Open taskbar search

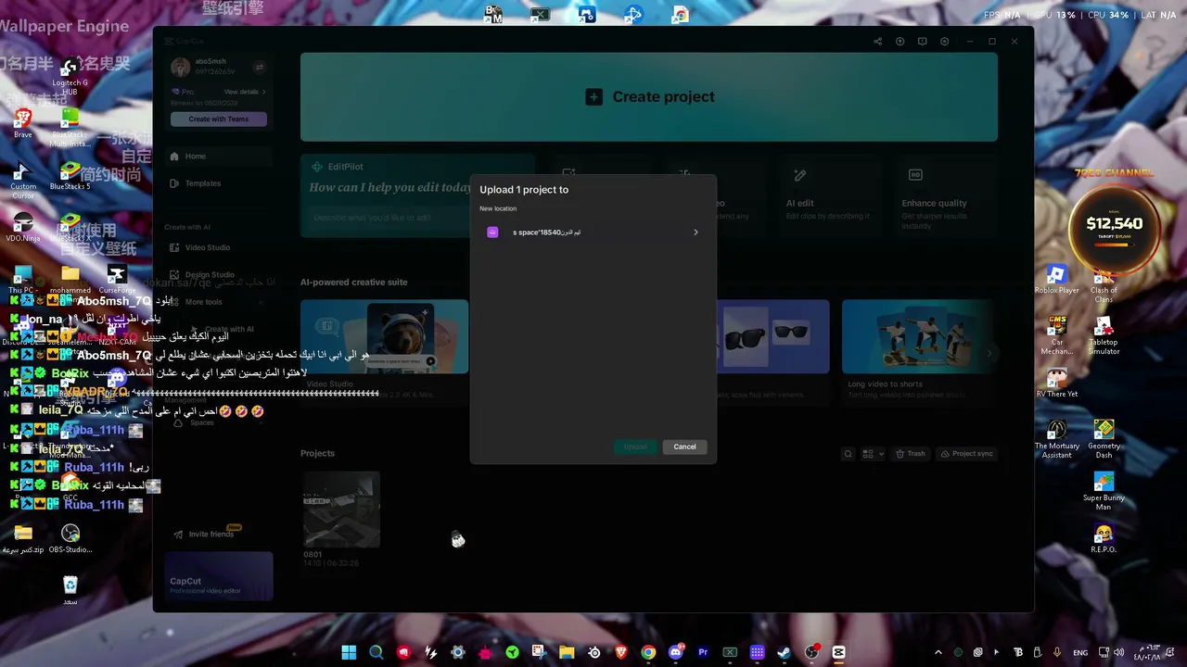[376, 652]
